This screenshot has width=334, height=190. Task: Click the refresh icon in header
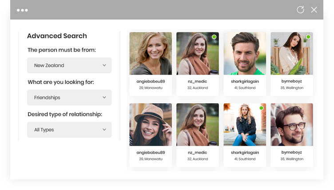[300, 10]
